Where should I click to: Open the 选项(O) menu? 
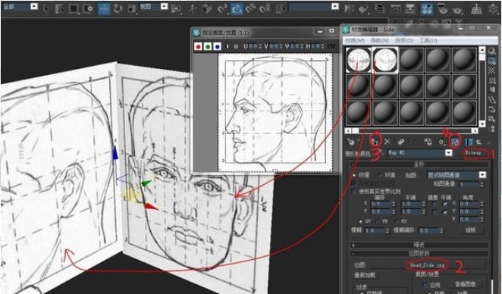[404, 41]
